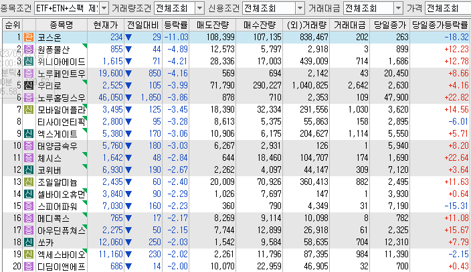Click the 가격 전체조회 combo box
The width and height of the screenshot is (471, 272).
[448, 8]
